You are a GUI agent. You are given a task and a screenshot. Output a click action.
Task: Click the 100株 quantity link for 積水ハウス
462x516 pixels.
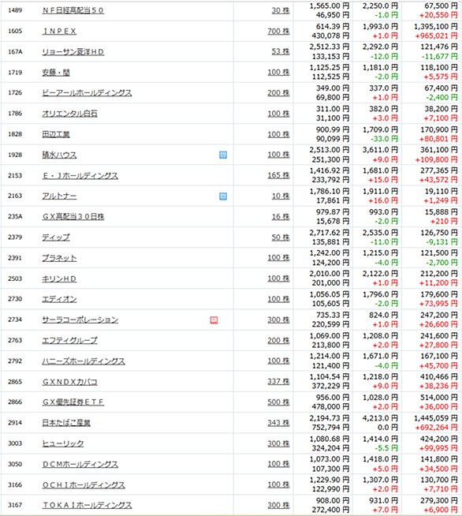[278, 155]
